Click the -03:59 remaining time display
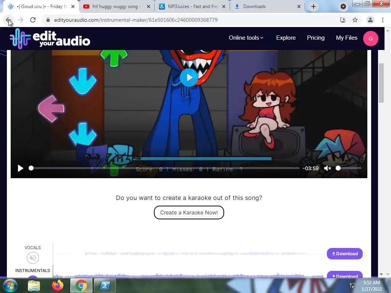This screenshot has width=391, height=293. click(x=310, y=168)
